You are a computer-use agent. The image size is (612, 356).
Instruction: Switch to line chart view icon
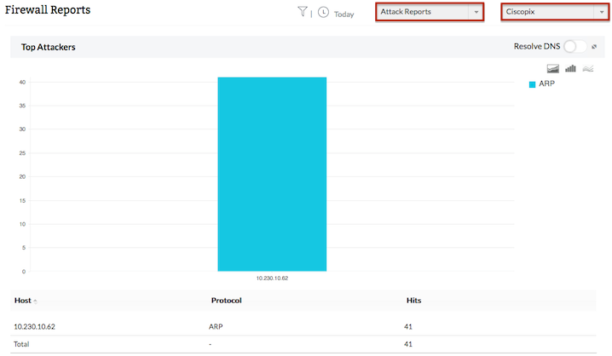coord(588,69)
